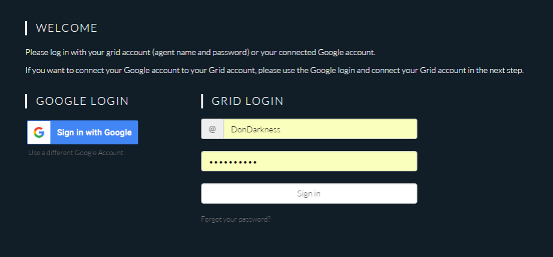Choose 'Use a different Google Account'
The width and height of the screenshot is (553, 257).
pyautogui.click(x=77, y=153)
